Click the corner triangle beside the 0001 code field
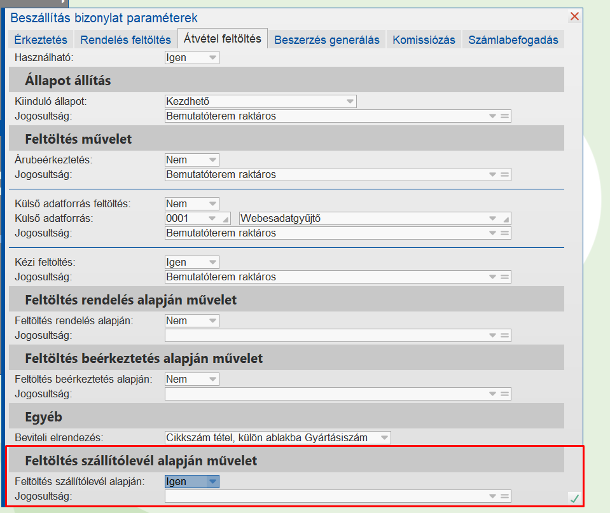Image resolution: width=610 pixels, height=513 pixels. [x=226, y=220]
